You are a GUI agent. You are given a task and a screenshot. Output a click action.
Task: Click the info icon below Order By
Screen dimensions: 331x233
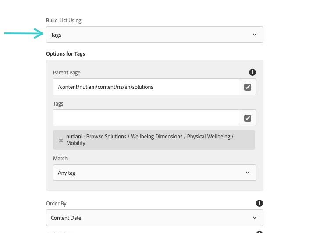[x=260, y=232]
